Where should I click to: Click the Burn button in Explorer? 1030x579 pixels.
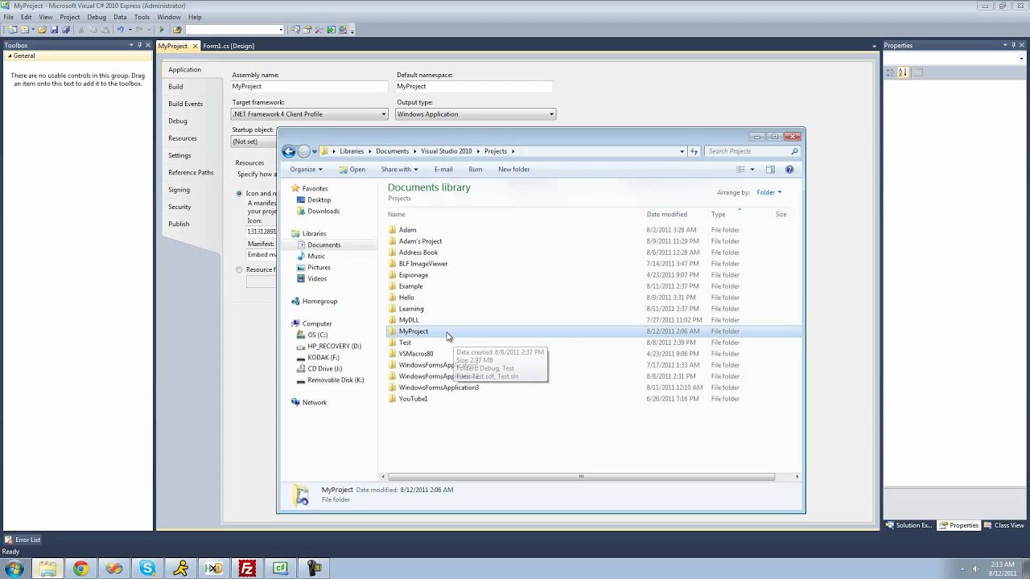click(x=476, y=169)
